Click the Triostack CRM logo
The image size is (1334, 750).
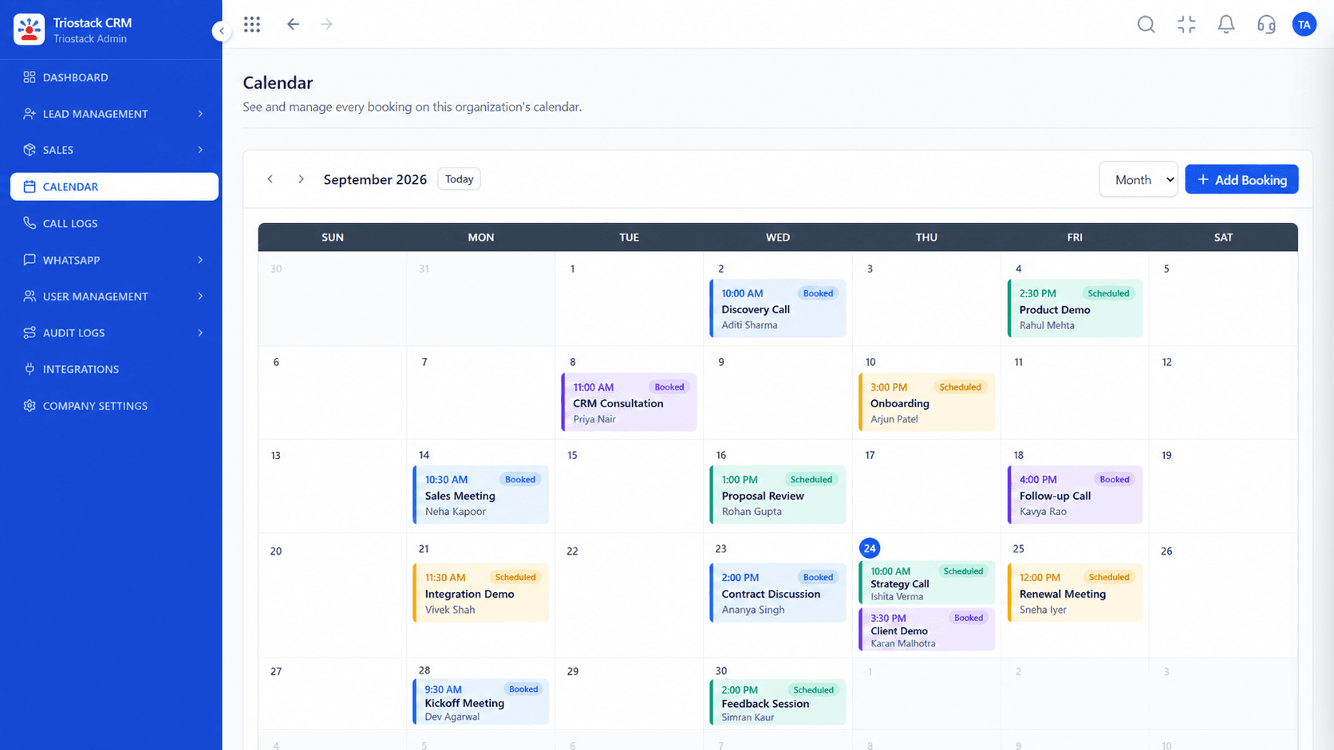[x=30, y=29]
